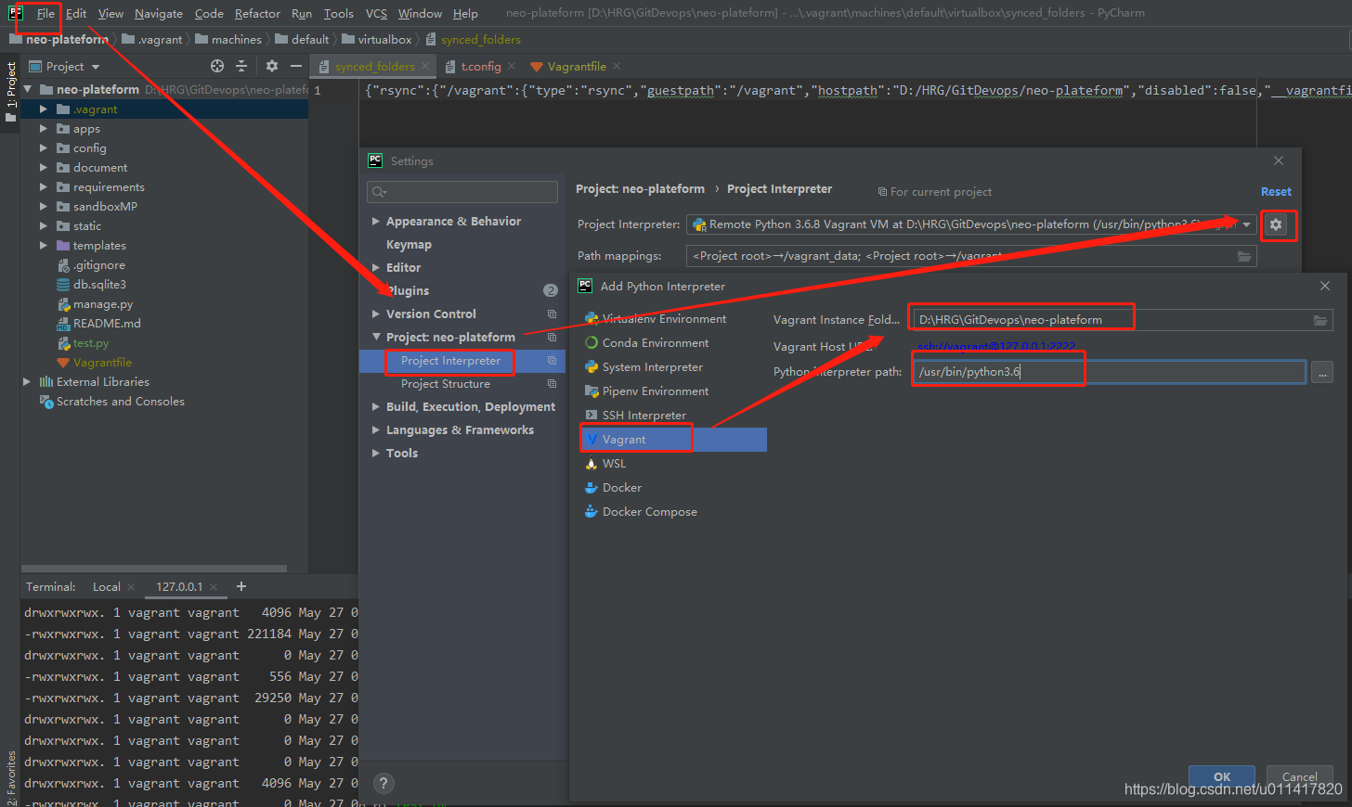Expand the templates folder
The width and height of the screenshot is (1352, 807).
click(43, 245)
